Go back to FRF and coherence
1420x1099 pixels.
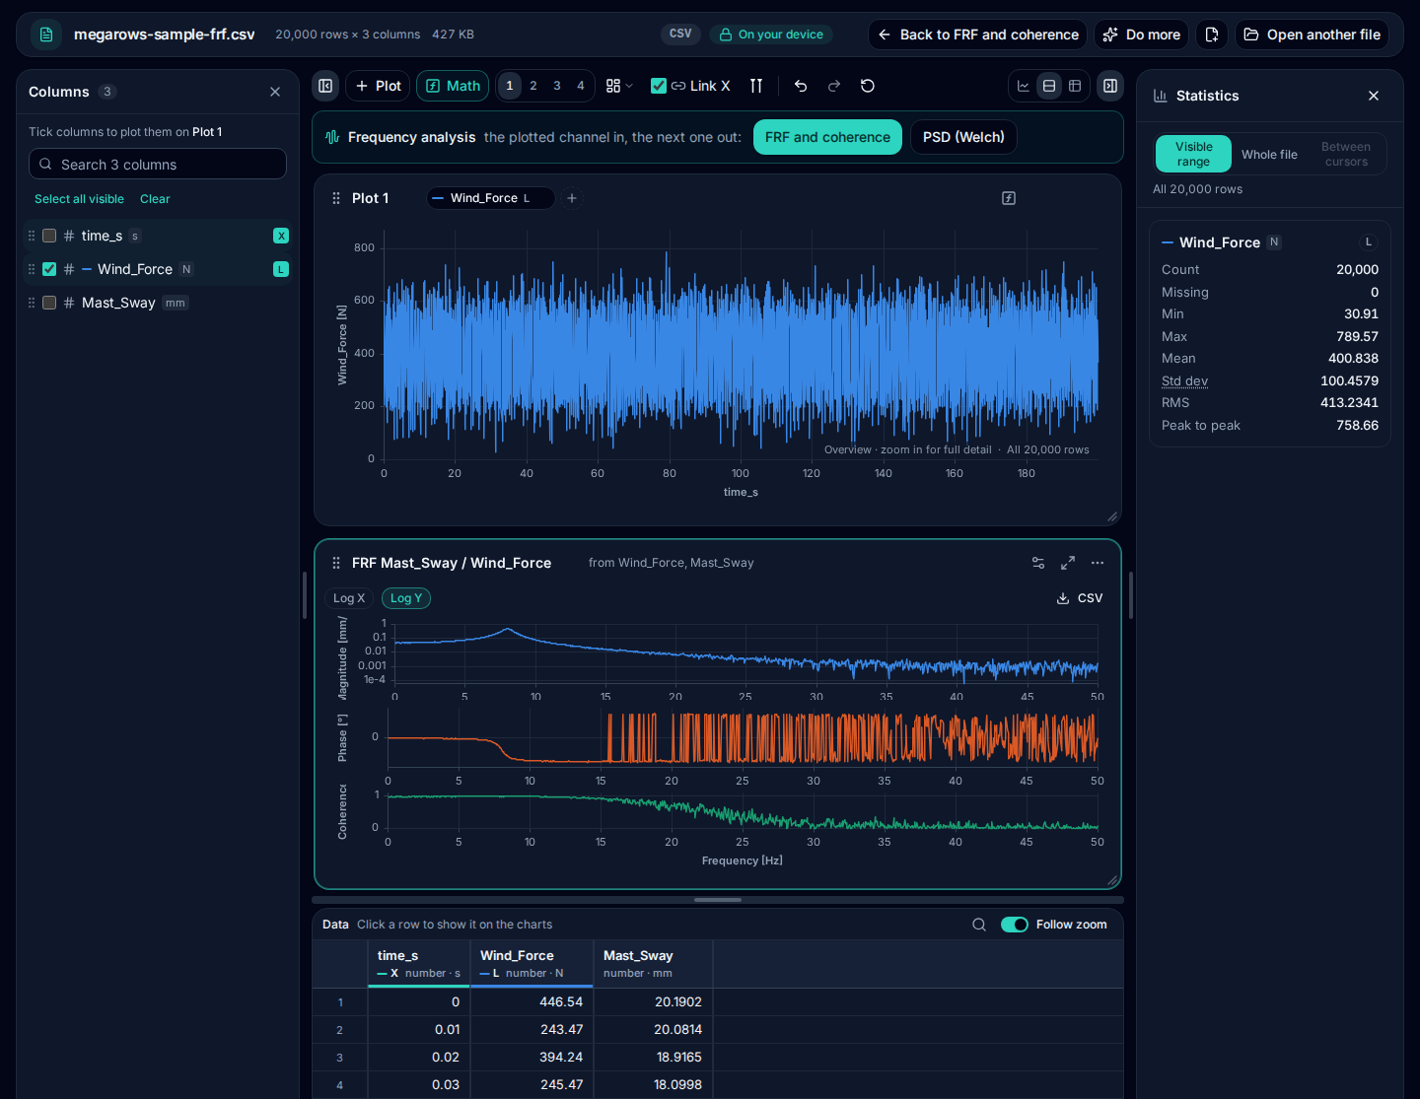tap(977, 34)
